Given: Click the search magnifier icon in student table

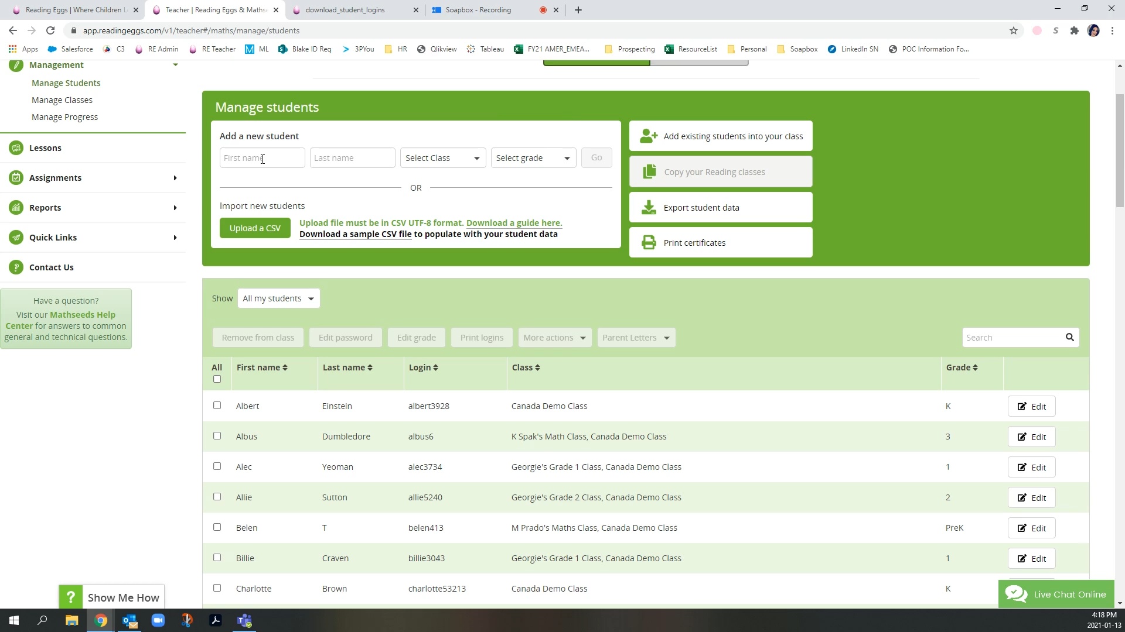Looking at the screenshot, I should (x=1069, y=338).
